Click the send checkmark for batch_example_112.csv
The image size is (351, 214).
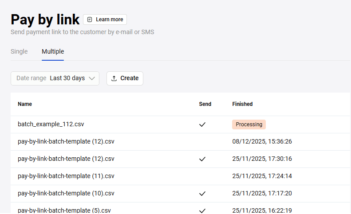tap(202, 125)
